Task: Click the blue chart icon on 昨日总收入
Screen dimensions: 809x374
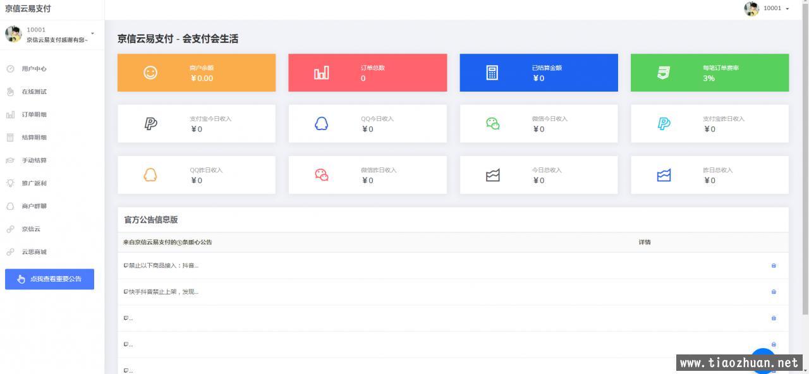Action: pyautogui.click(x=664, y=175)
